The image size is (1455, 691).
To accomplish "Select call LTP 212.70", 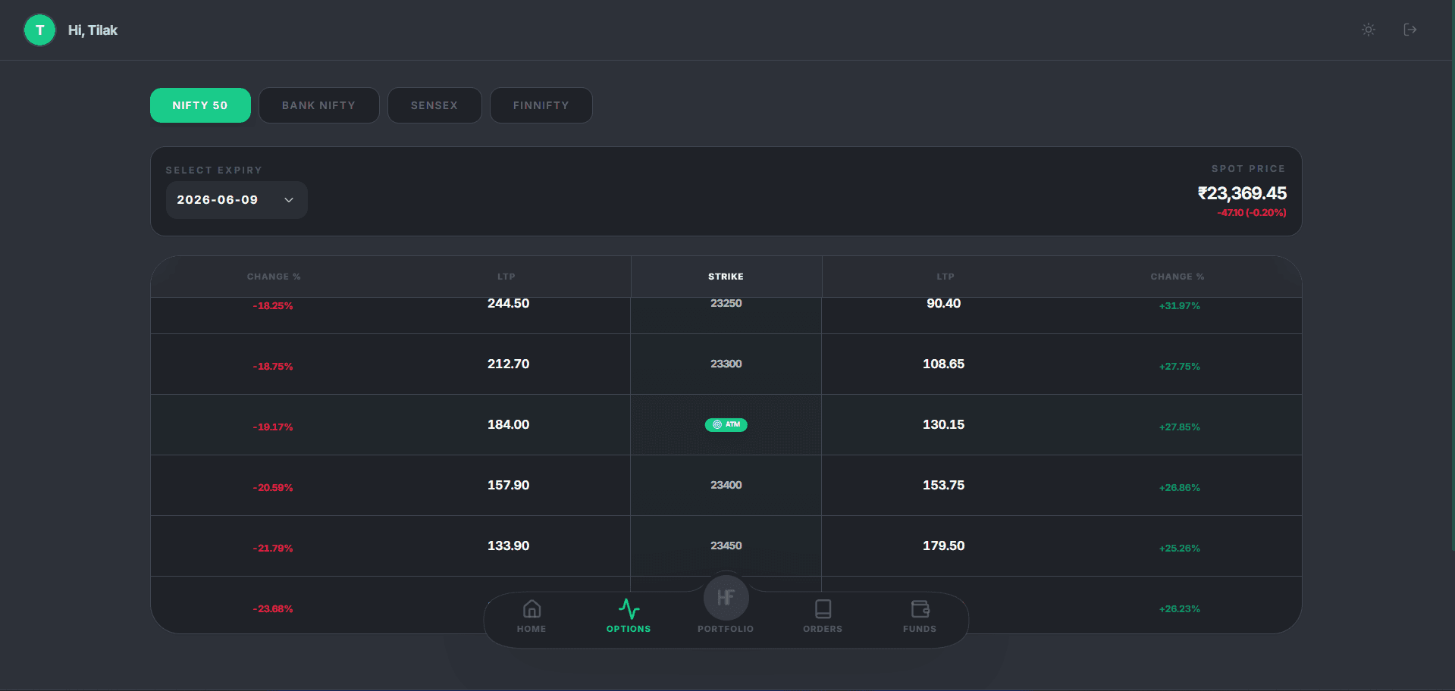I will click(x=508, y=364).
